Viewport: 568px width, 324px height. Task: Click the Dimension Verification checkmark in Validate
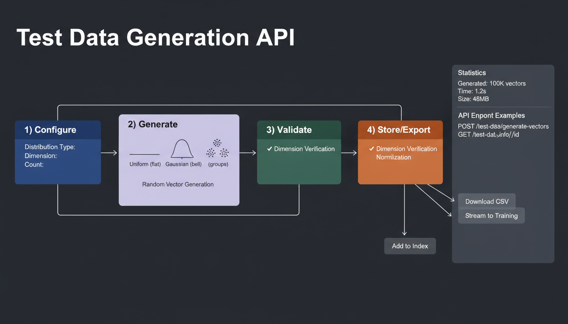(x=270, y=148)
